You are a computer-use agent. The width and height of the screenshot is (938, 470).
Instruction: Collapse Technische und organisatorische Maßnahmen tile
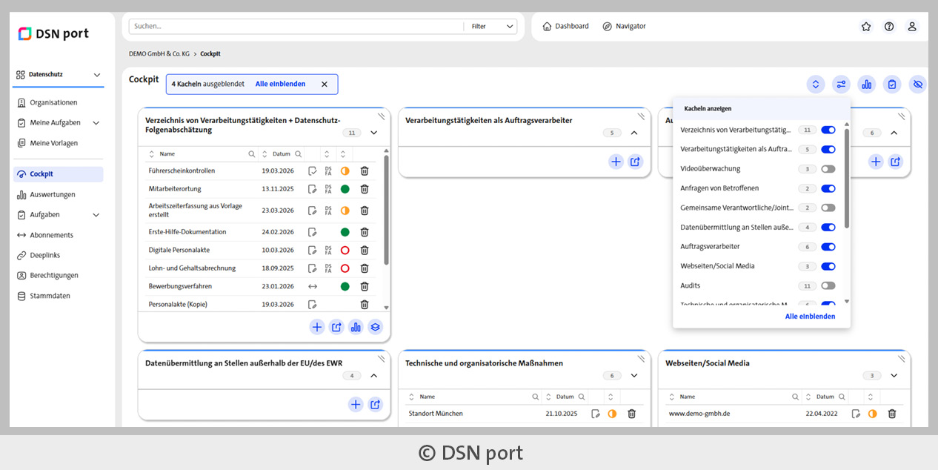634,376
